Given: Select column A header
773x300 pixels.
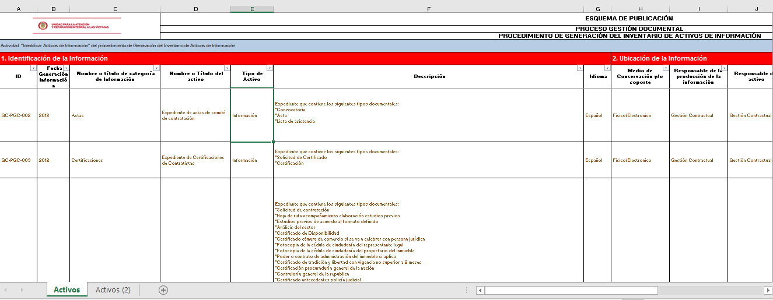Looking at the screenshot, I should click(18, 9).
